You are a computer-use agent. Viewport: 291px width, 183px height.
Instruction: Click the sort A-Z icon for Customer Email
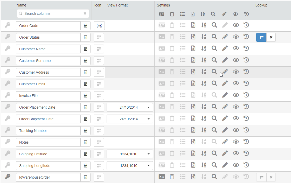point(204,83)
